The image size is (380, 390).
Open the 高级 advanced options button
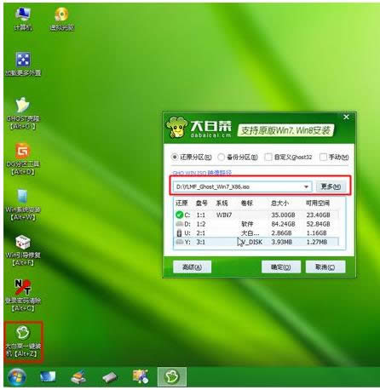(192, 267)
